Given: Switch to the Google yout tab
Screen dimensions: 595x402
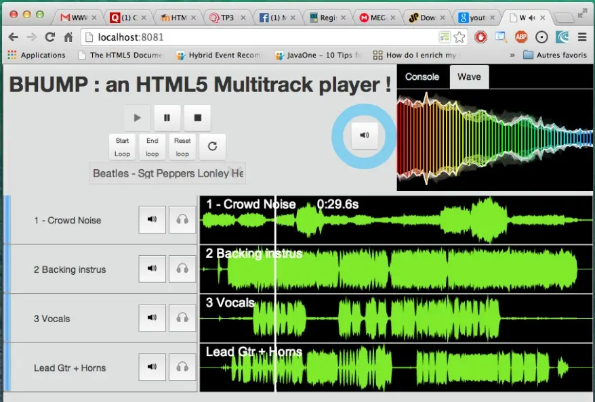Looking at the screenshot, I should [x=476, y=18].
